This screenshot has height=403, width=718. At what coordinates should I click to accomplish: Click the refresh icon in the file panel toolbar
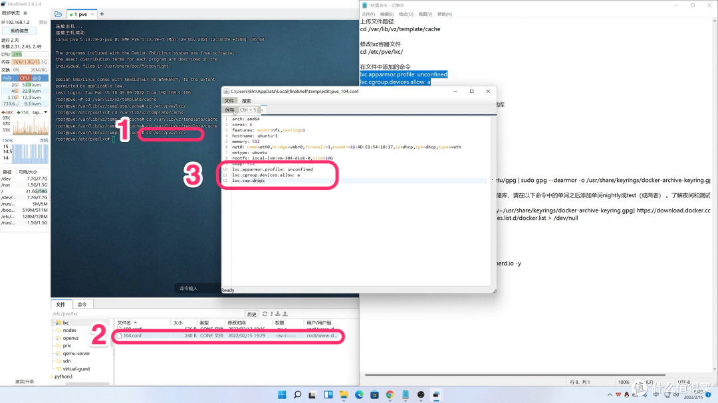[264, 314]
